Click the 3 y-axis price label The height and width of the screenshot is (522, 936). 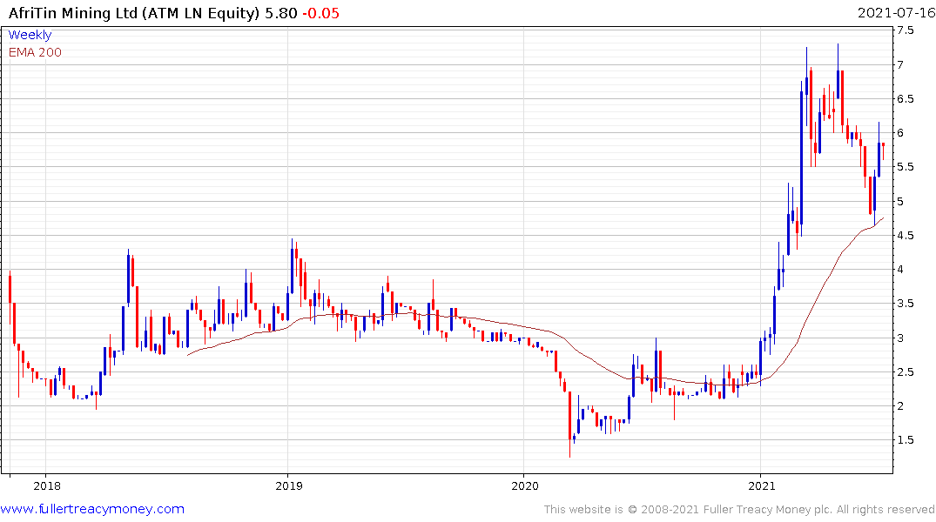click(x=900, y=338)
